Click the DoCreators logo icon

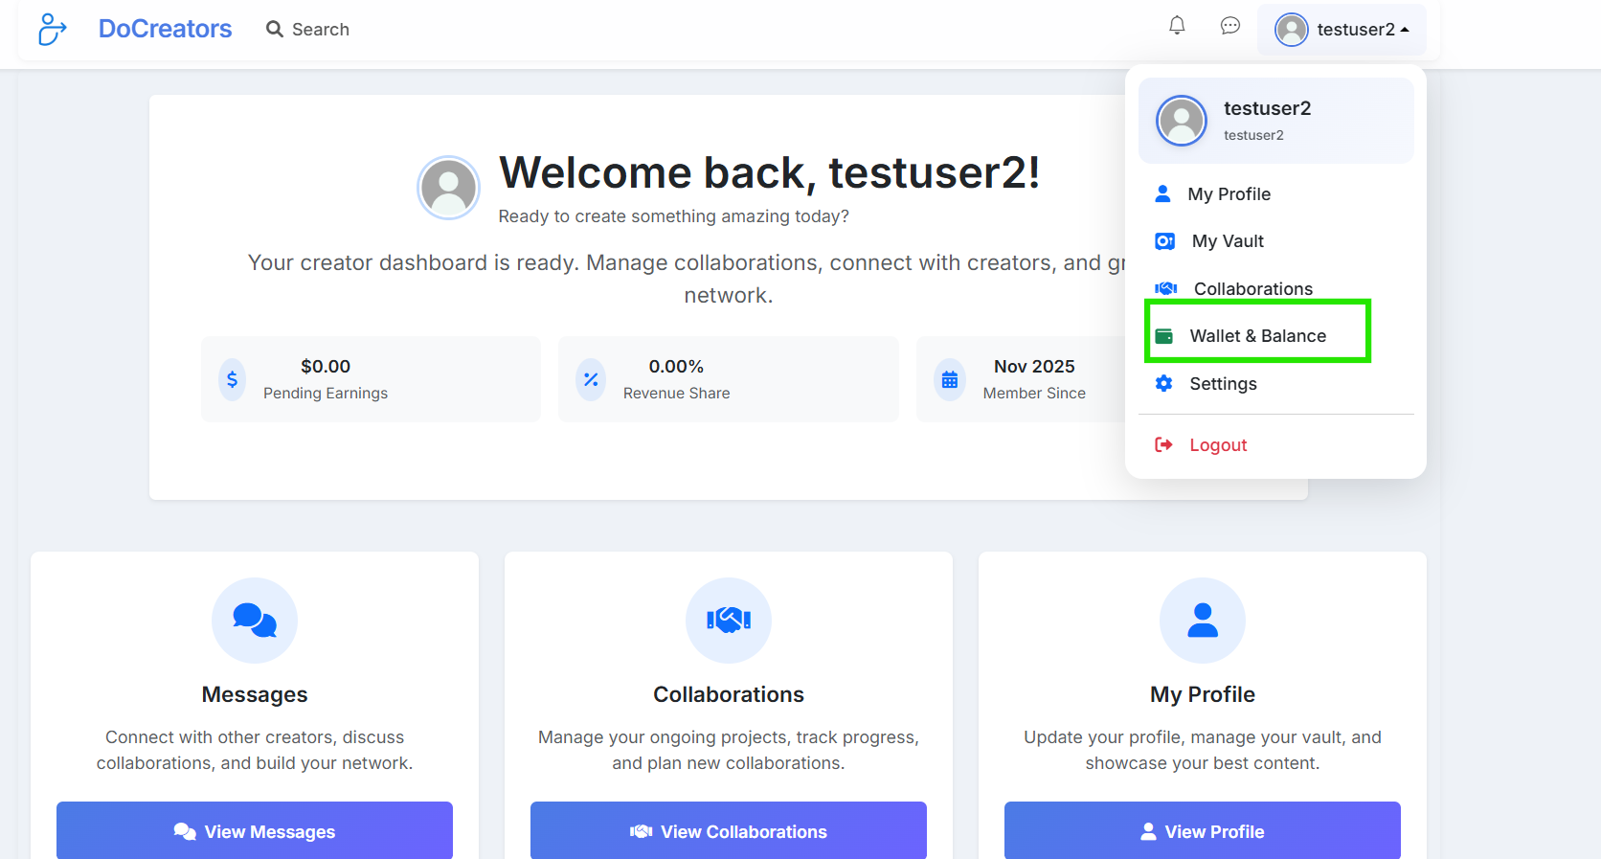[x=52, y=30]
